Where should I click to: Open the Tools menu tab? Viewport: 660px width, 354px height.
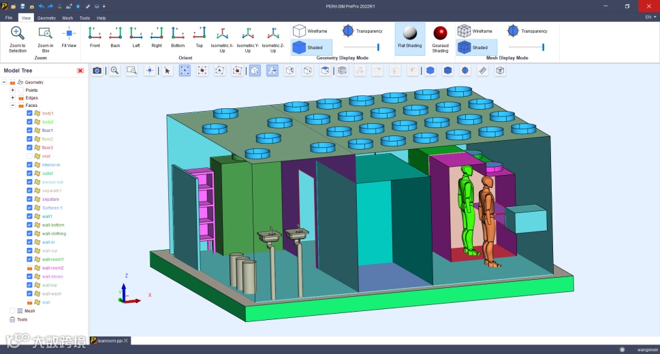(x=84, y=18)
